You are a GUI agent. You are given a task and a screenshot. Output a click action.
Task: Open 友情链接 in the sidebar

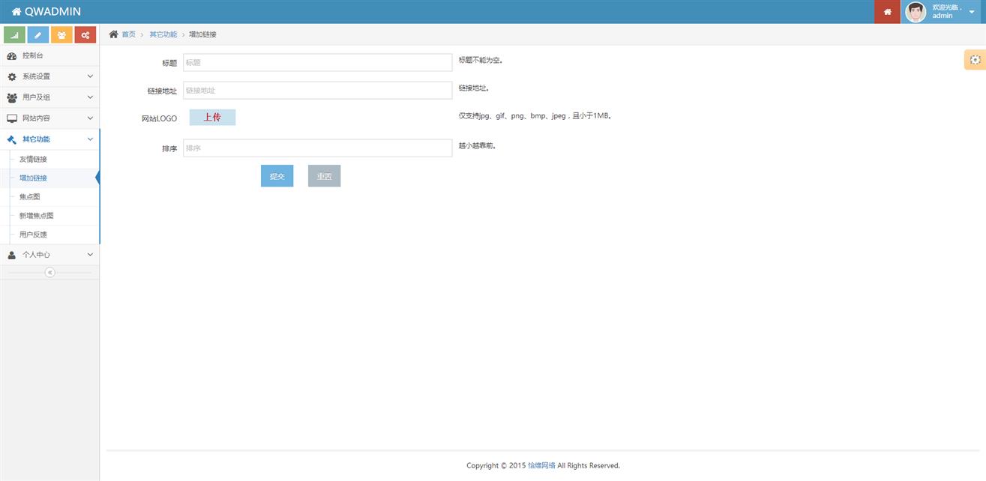click(33, 160)
